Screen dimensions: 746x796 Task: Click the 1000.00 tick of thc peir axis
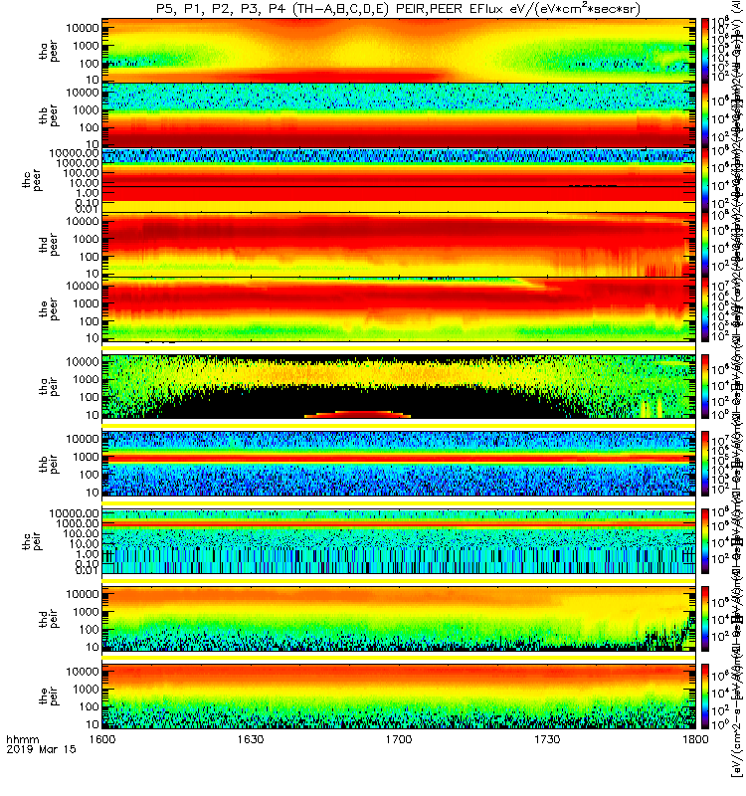point(78,523)
